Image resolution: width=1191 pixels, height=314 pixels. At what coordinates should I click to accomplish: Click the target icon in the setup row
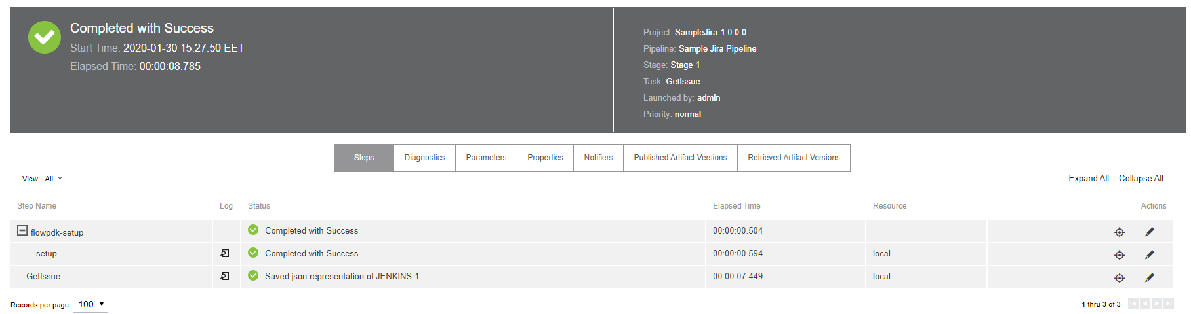tap(1120, 255)
